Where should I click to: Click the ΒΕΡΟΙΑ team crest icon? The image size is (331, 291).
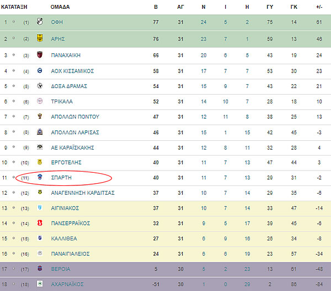pyautogui.click(x=40, y=268)
